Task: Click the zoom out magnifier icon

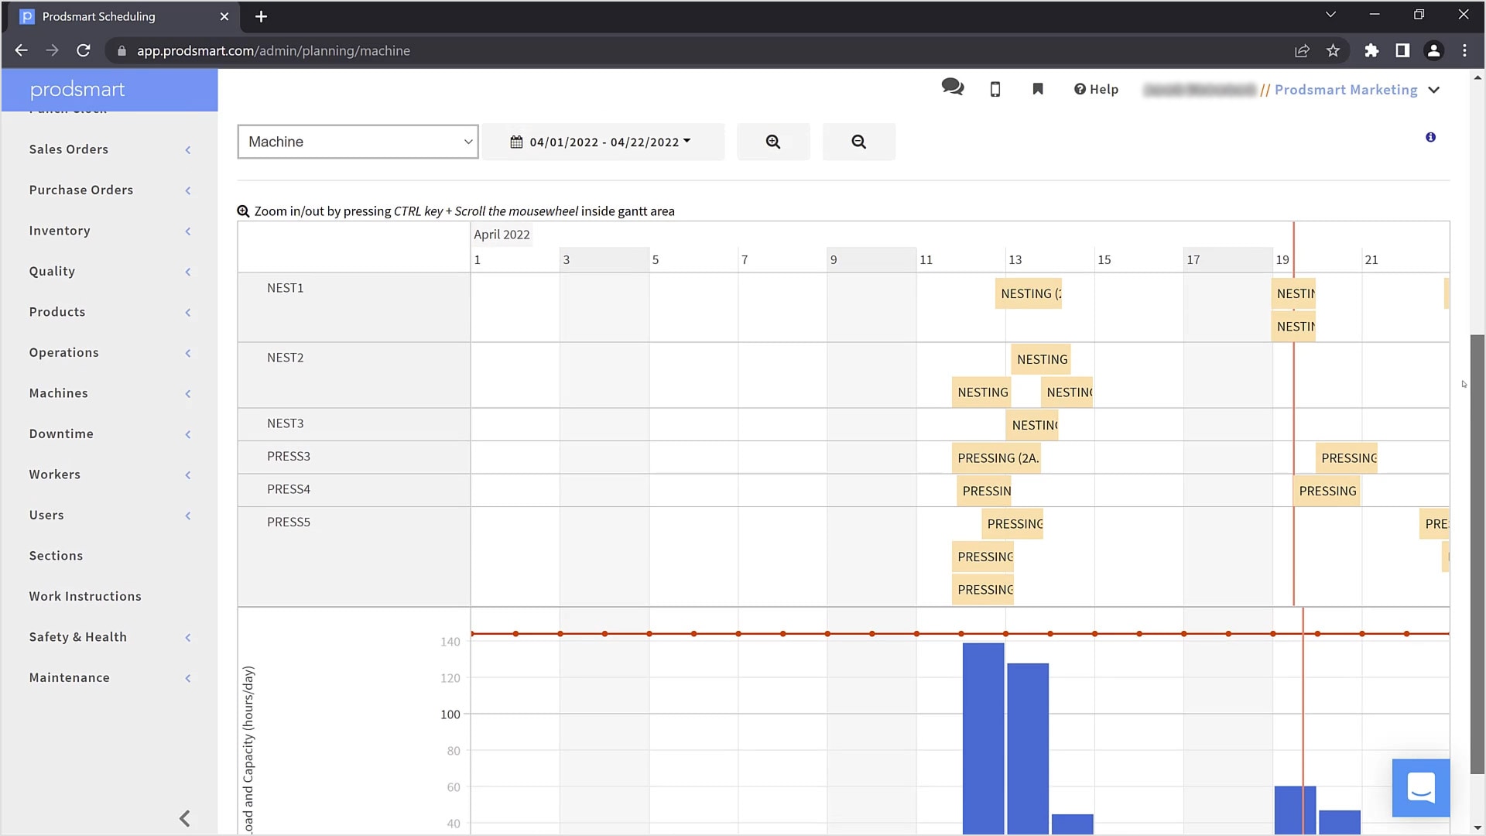Action: pyautogui.click(x=859, y=142)
